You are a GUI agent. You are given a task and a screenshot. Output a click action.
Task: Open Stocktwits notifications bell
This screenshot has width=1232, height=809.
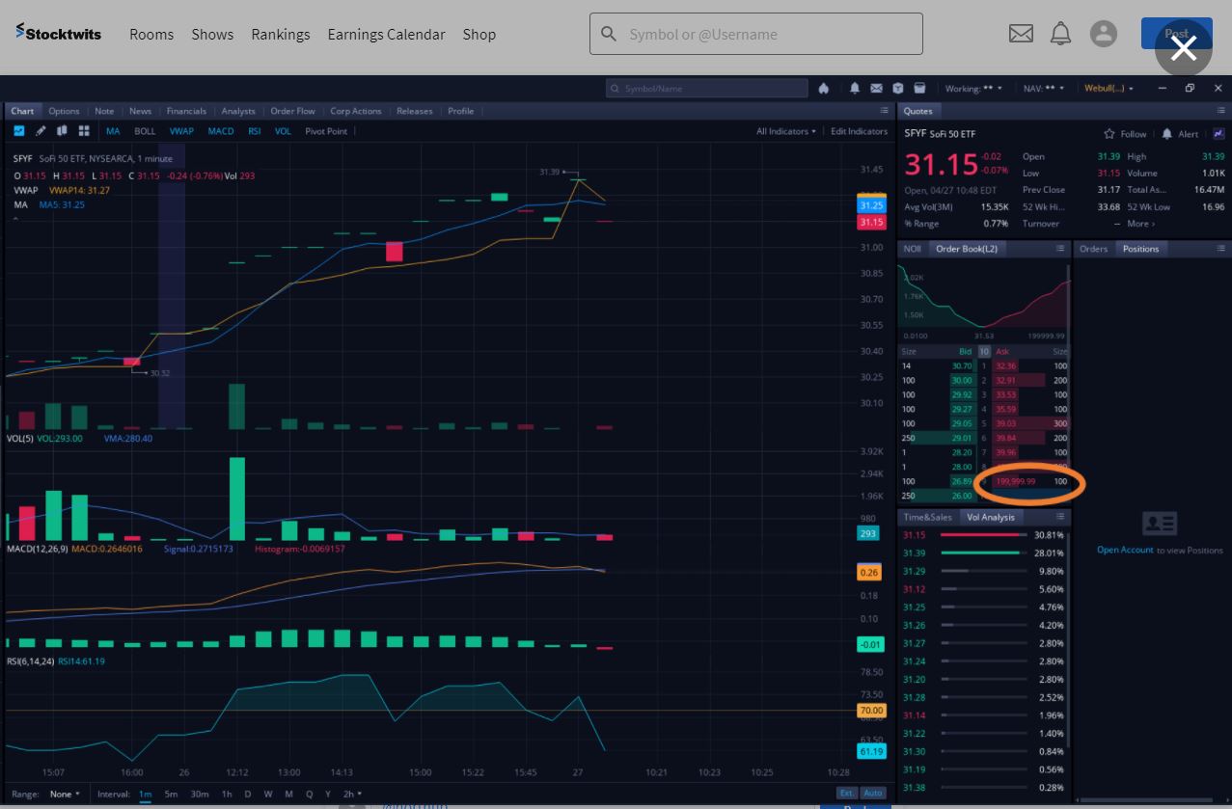coord(1060,34)
